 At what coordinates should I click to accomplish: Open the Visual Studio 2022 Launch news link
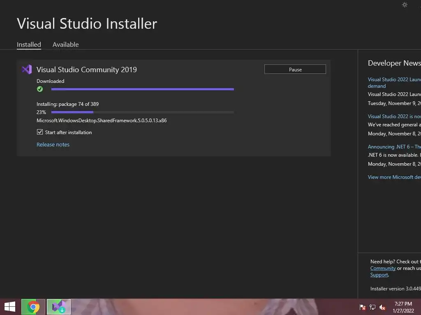(x=394, y=82)
